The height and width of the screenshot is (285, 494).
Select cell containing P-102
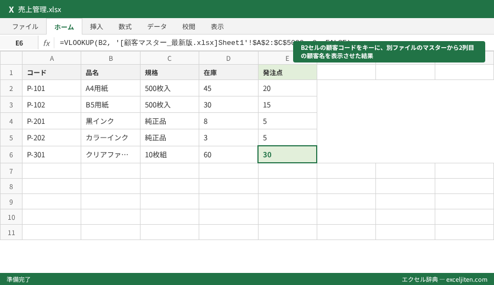click(52, 105)
